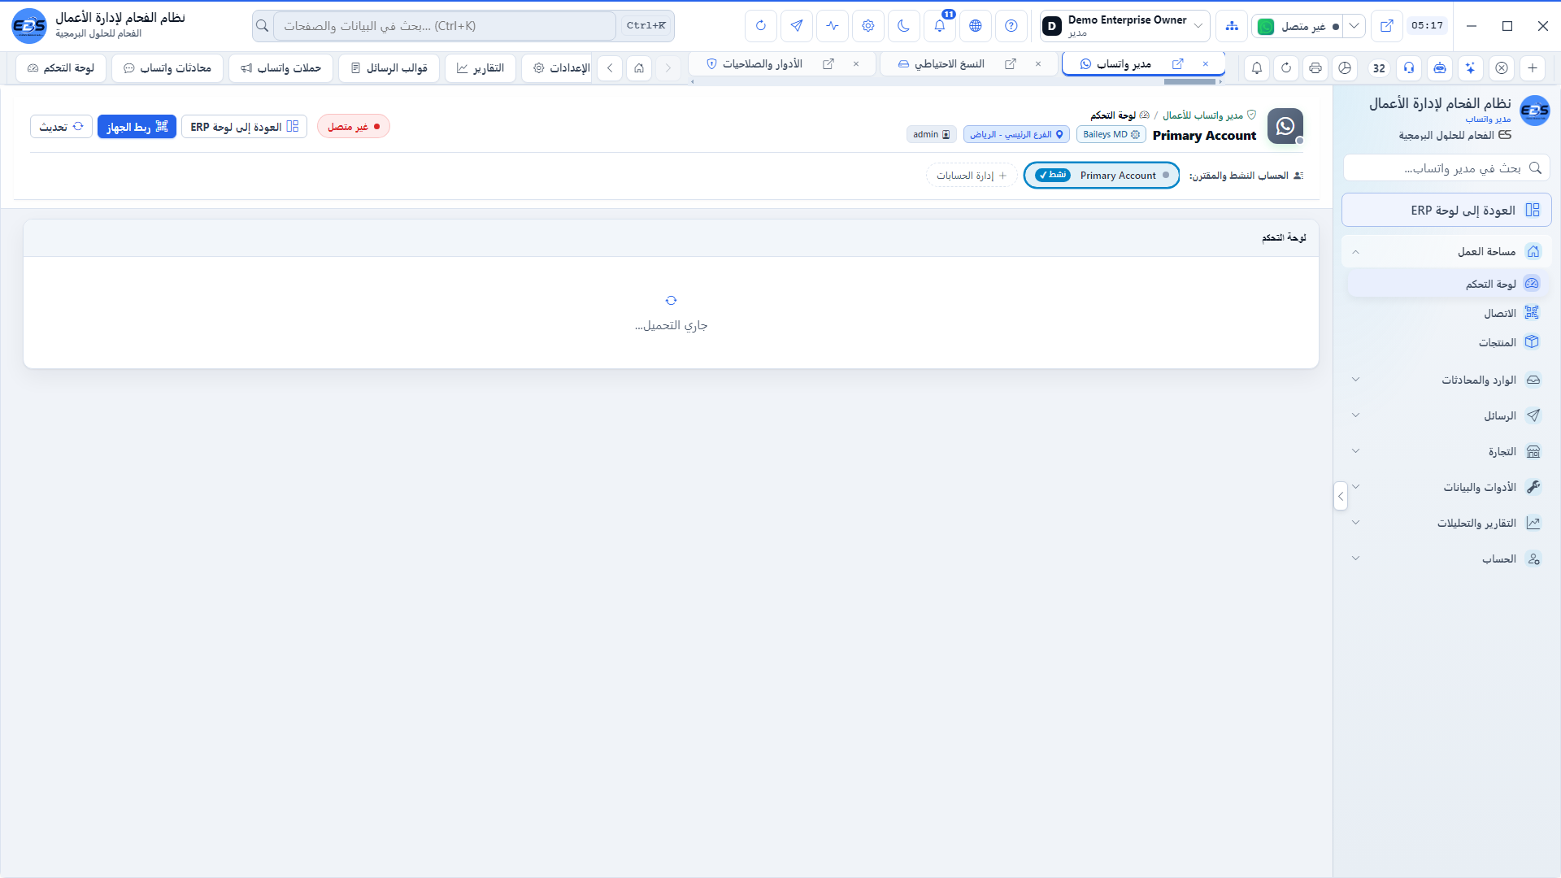Click the printer icon in tab toolbar
Image resolution: width=1561 pixels, height=878 pixels.
pyautogui.click(x=1315, y=68)
